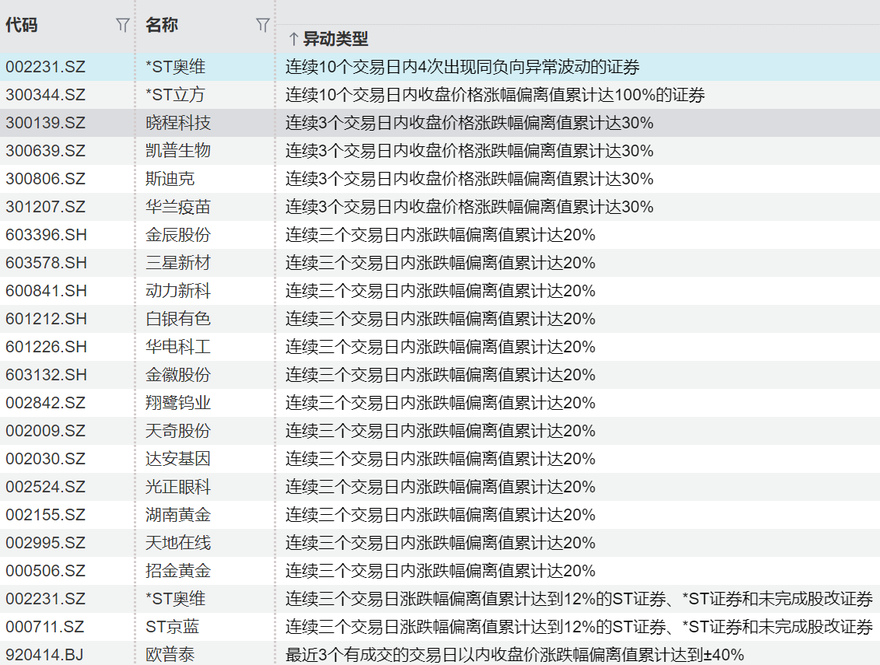
Task: Select code cell 300139.SZ
Action: (45, 123)
